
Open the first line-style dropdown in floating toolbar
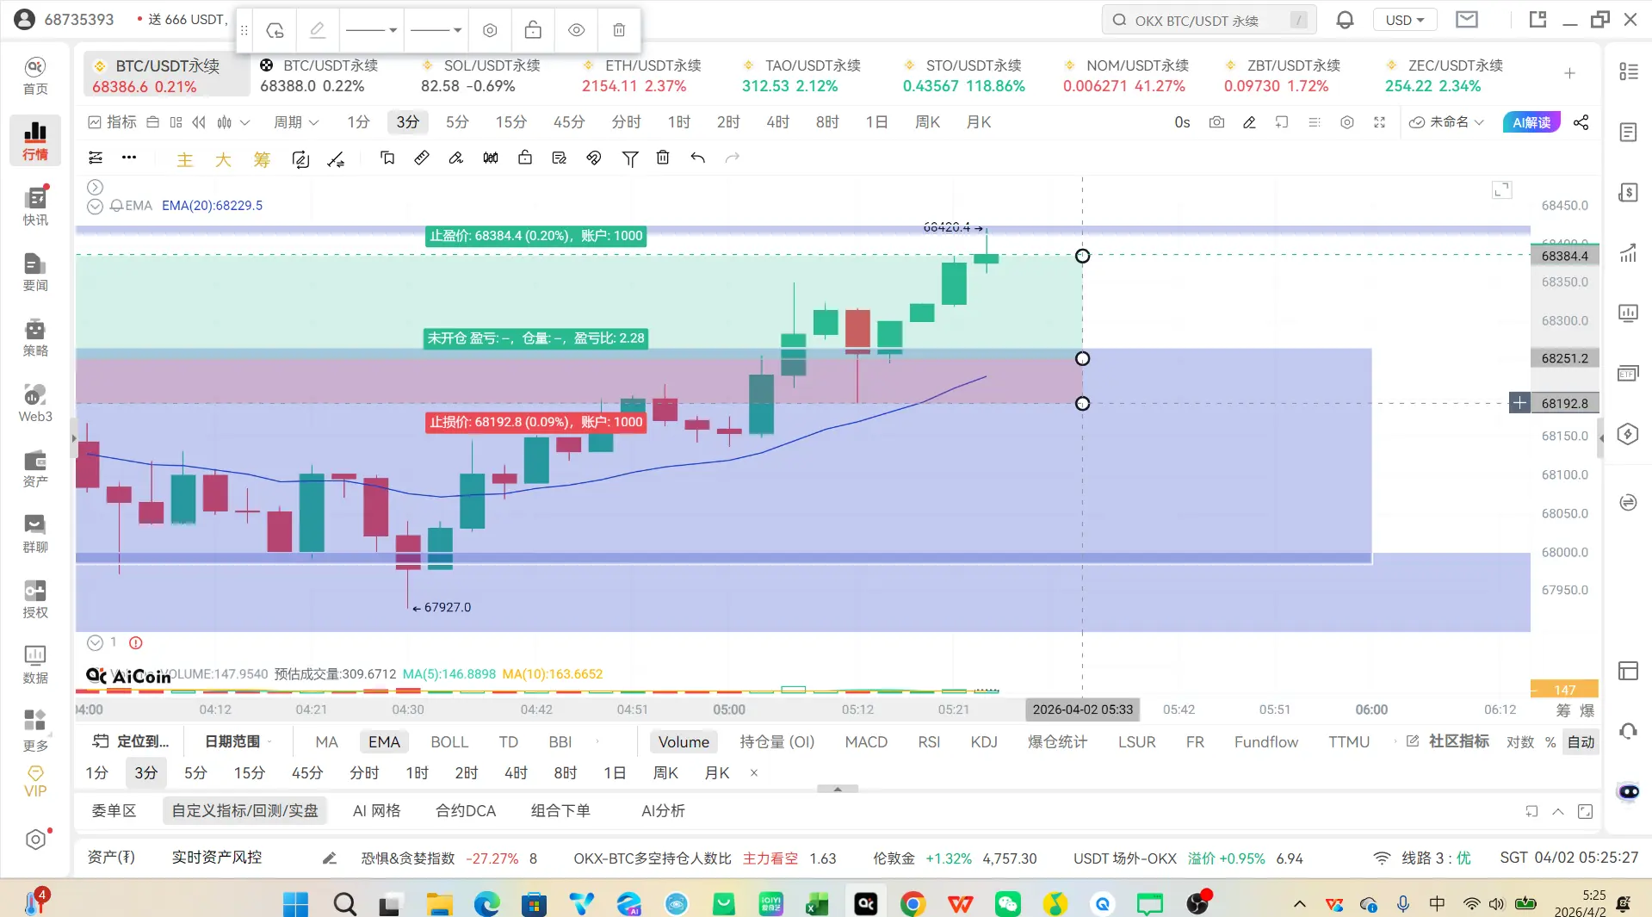(x=371, y=30)
